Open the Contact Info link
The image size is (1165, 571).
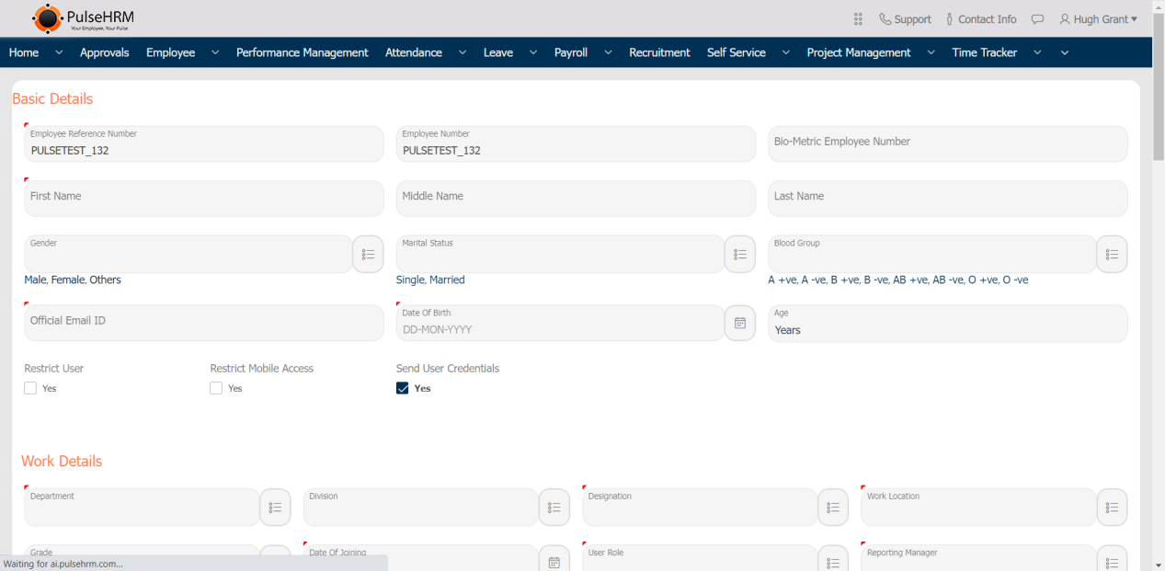tap(980, 19)
